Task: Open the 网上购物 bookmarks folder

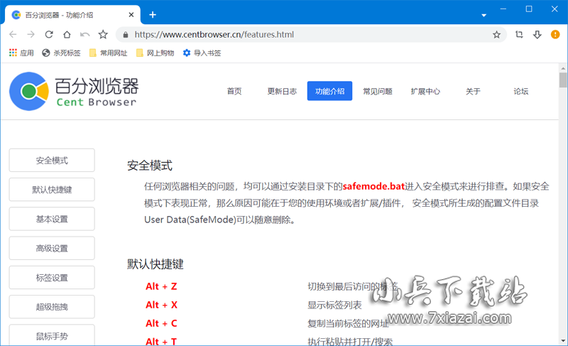Action: (x=155, y=53)
